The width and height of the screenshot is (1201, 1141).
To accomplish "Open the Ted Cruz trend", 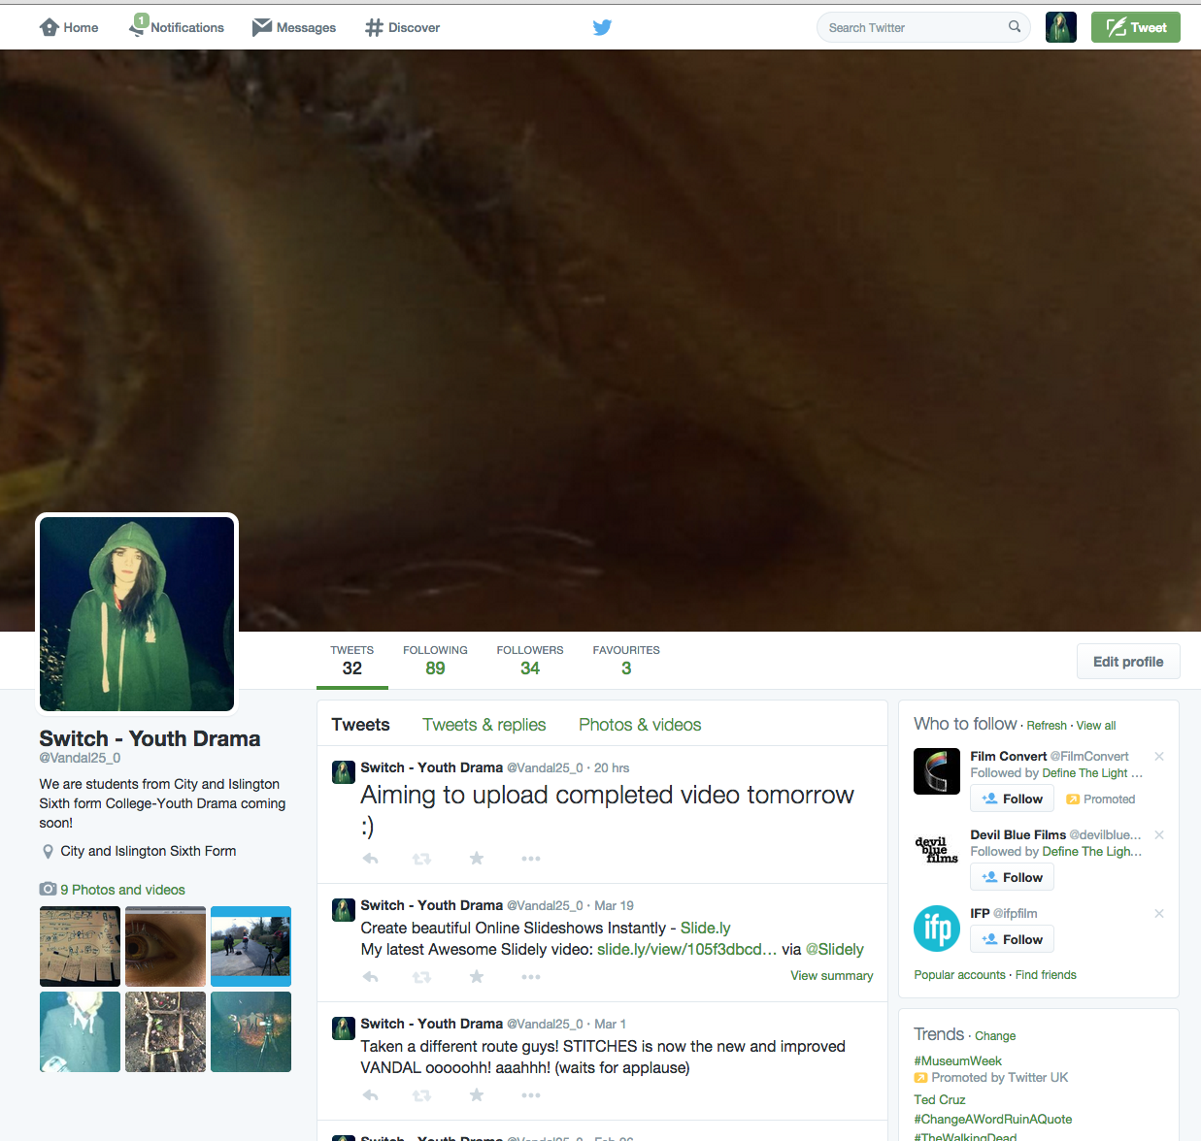I will click(939, 1100).
